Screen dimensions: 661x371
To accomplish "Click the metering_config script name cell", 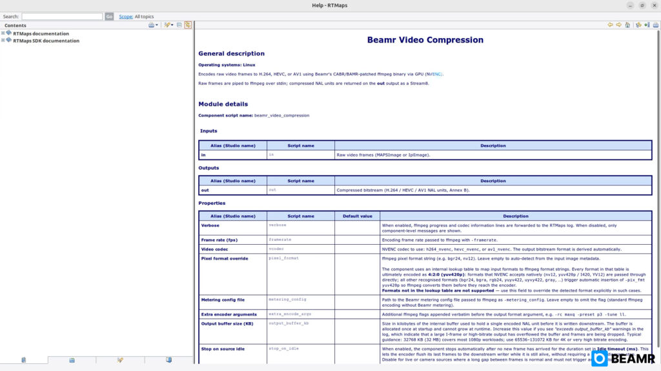I will point(301,303).
